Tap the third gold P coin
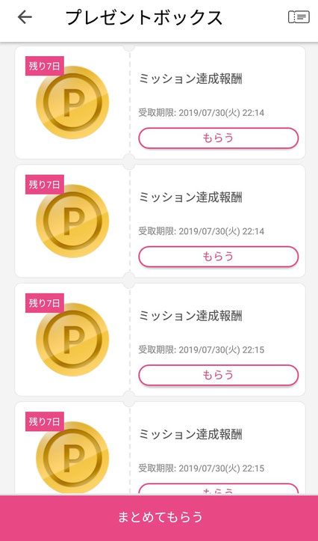Image resolution: width=318 pixels, height=541 pixels. [x=72, y=339]
